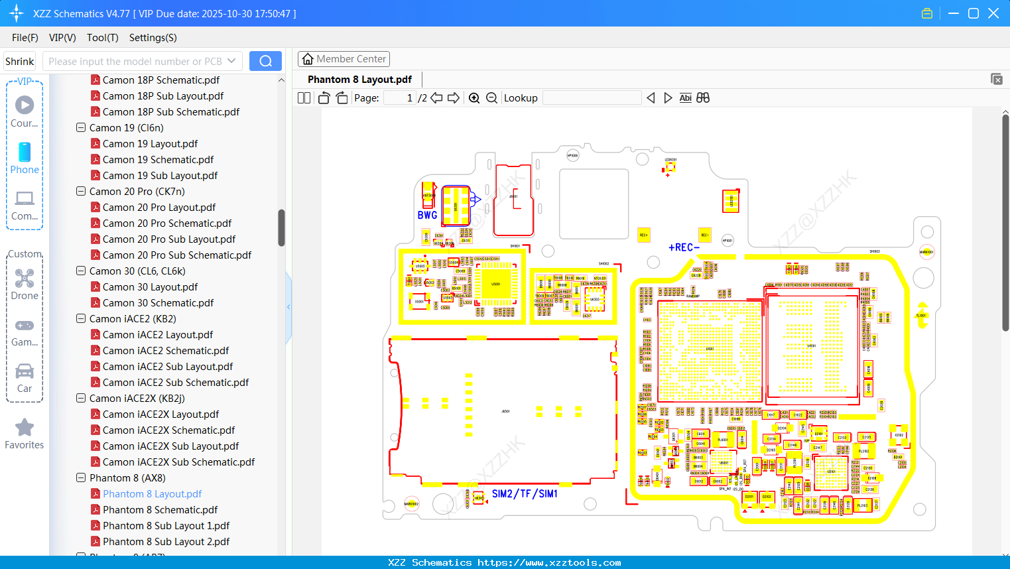This screenshot has width=1010, height=569.
Task: Click the blue search magnifier button
Action: click(265, 61)
